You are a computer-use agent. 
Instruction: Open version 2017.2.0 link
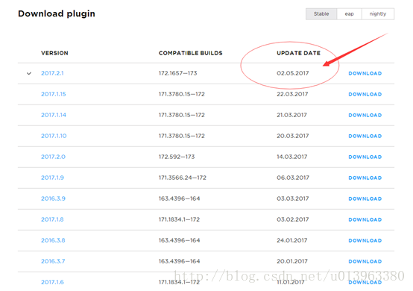pyautogui.click(x=53, y=157)
